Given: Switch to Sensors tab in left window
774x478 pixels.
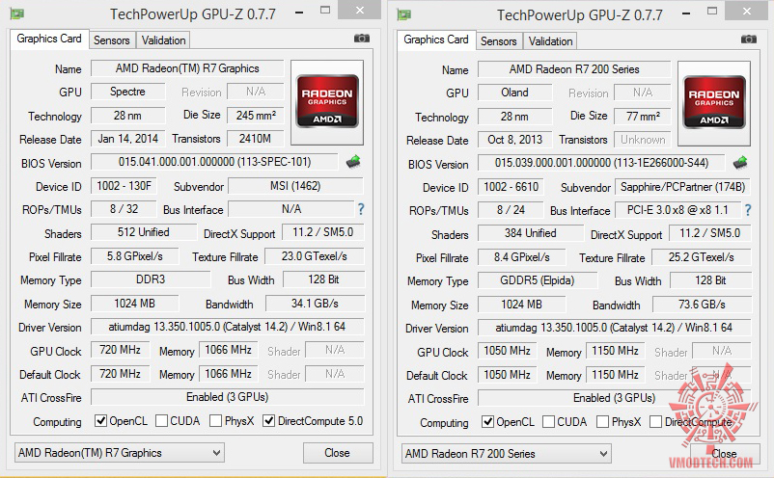Looking at the screenshot, I should [x=112, y=40].
